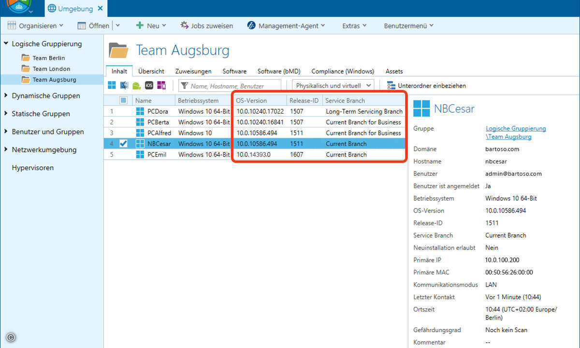Viewport: 580px width, 348px height.
Task: Switch to the Zuweisungen tab
Action: 193,71
